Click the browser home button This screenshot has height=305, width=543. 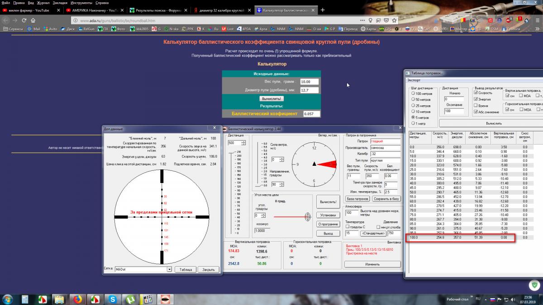click(x=33, y=20)
